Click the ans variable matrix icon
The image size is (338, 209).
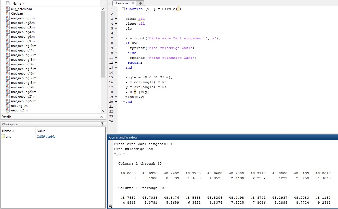coord(3,137)
